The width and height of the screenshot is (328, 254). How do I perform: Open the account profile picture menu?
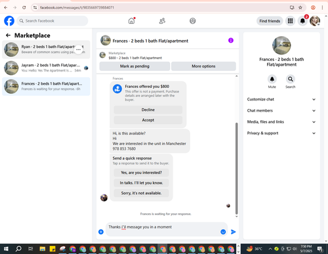point(315,21)
